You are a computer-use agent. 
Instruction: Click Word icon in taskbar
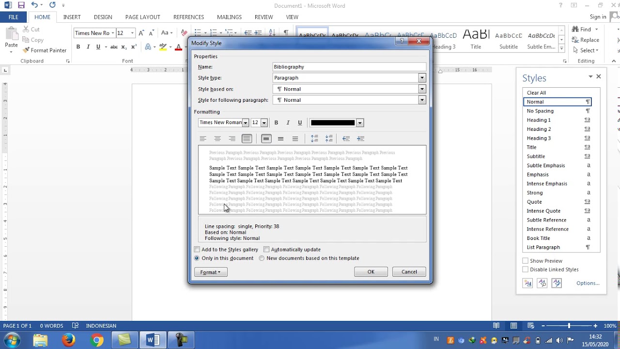(153, 340)
